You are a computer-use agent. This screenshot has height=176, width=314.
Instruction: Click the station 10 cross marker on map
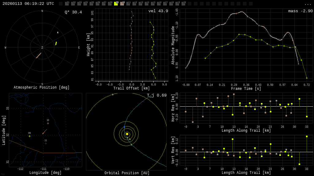[x=48, y=123]
